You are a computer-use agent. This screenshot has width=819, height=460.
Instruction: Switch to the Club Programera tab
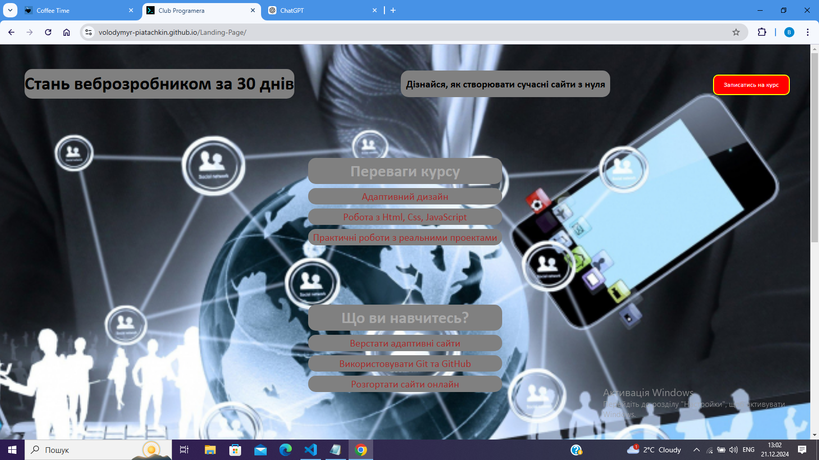(201, 10)
